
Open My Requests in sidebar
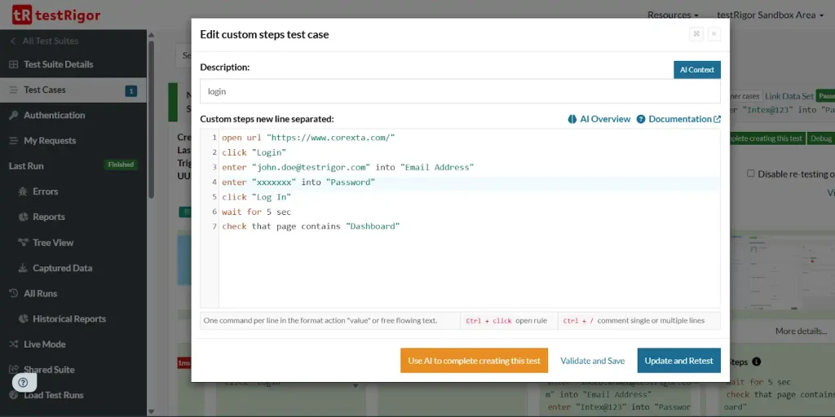(x=50, y=140)
